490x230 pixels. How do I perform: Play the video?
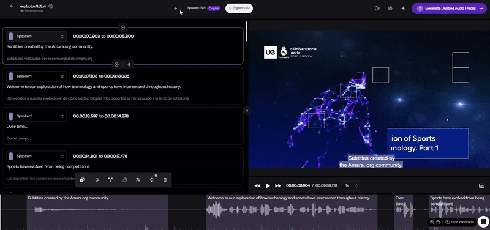[x=268, y=186]
